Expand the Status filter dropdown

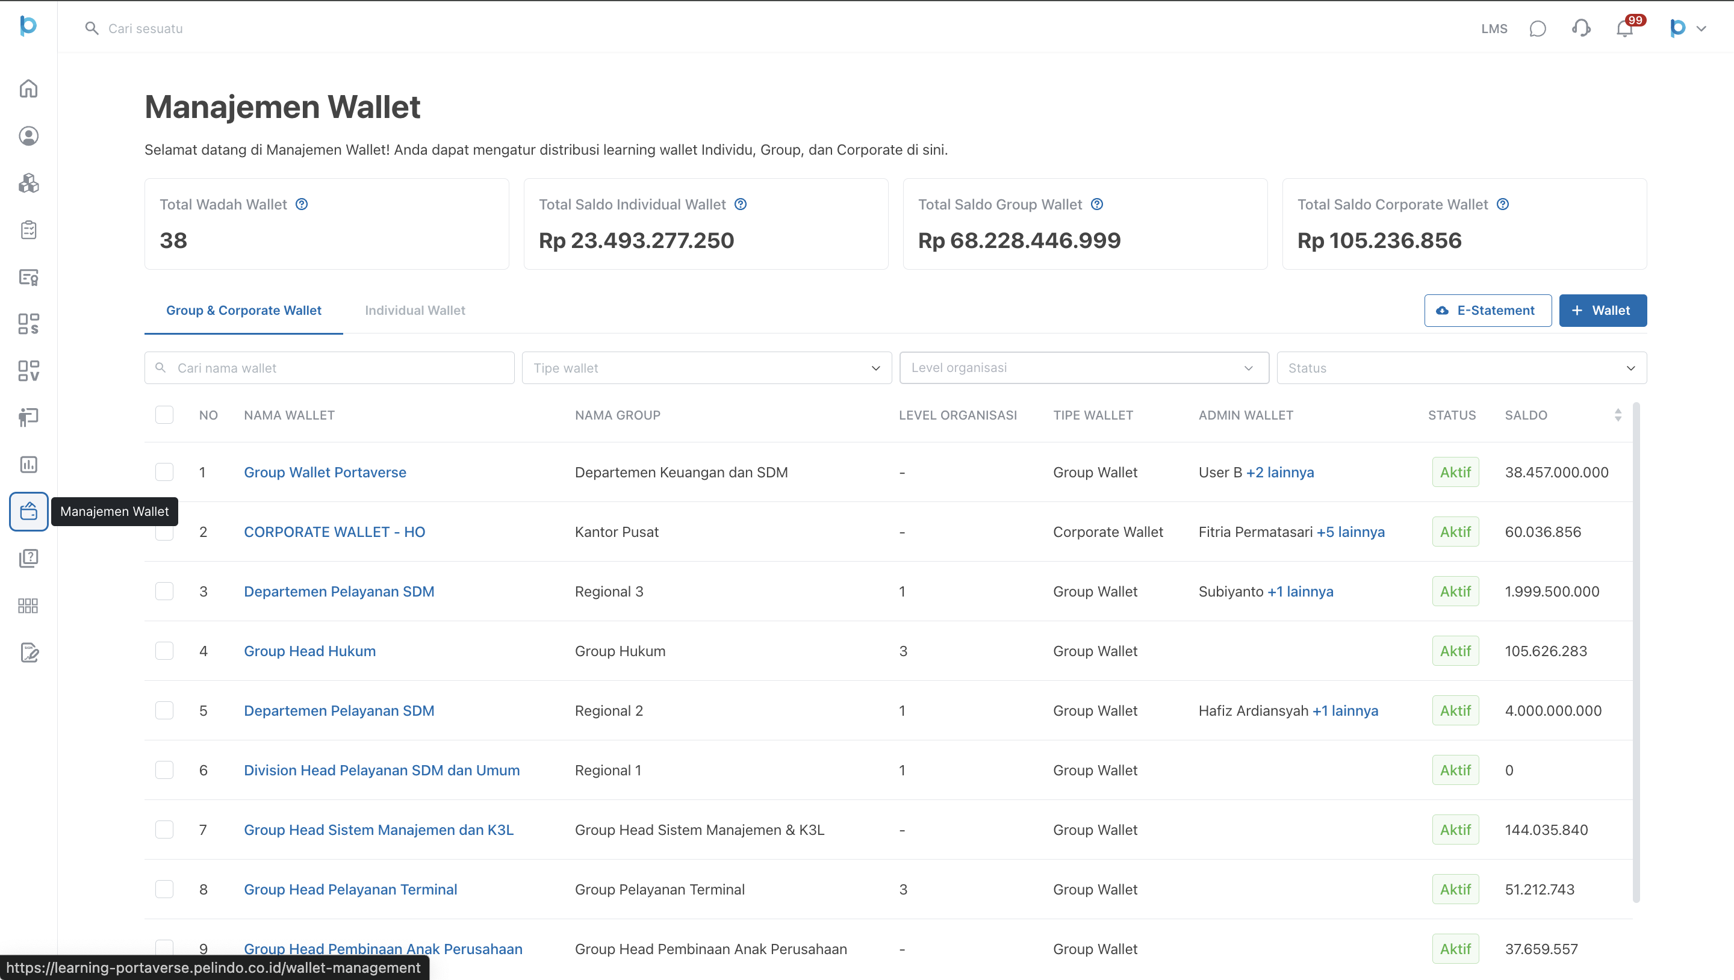(1461, 368)
